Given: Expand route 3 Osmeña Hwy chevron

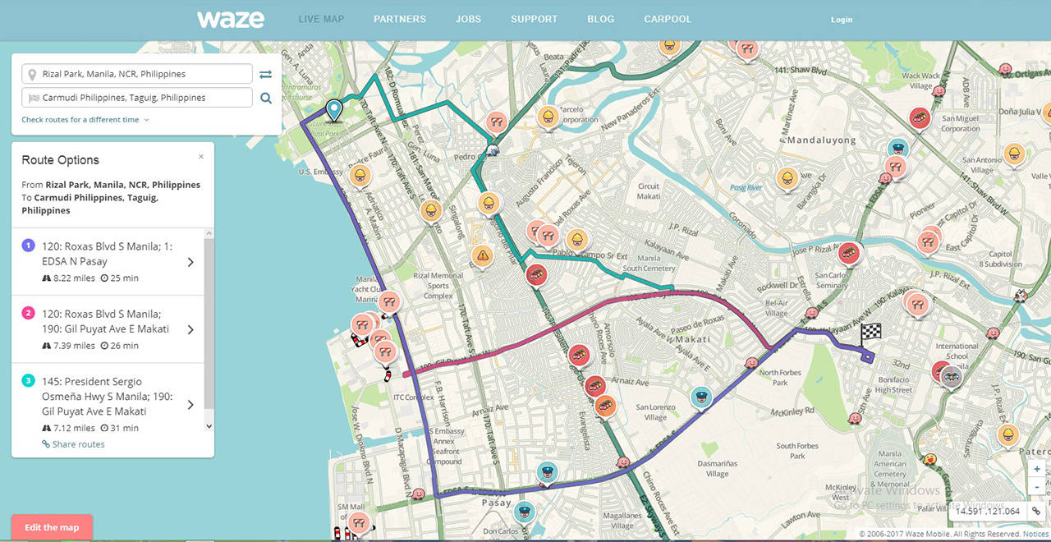Looking at the screenshot, I should point(190,405).
